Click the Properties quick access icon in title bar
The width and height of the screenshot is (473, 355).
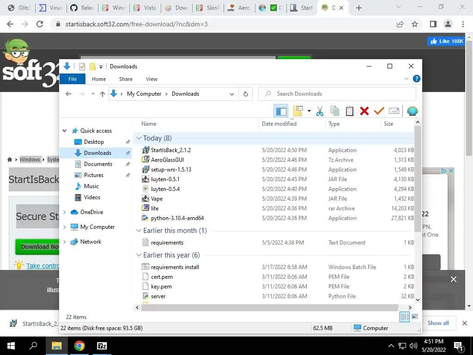click(x=82, y=67)
